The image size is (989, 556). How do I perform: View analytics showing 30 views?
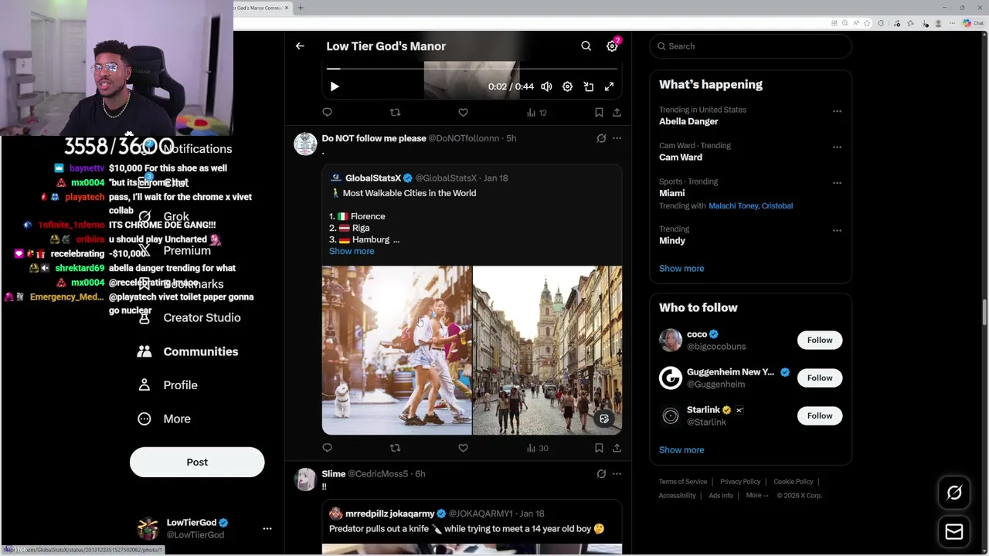(537, 448)
